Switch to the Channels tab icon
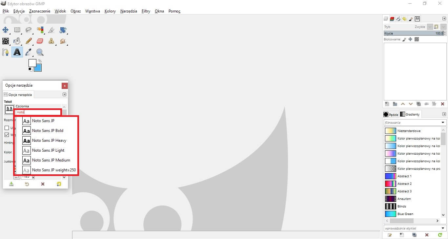448x239 pixels. point(392,19)
